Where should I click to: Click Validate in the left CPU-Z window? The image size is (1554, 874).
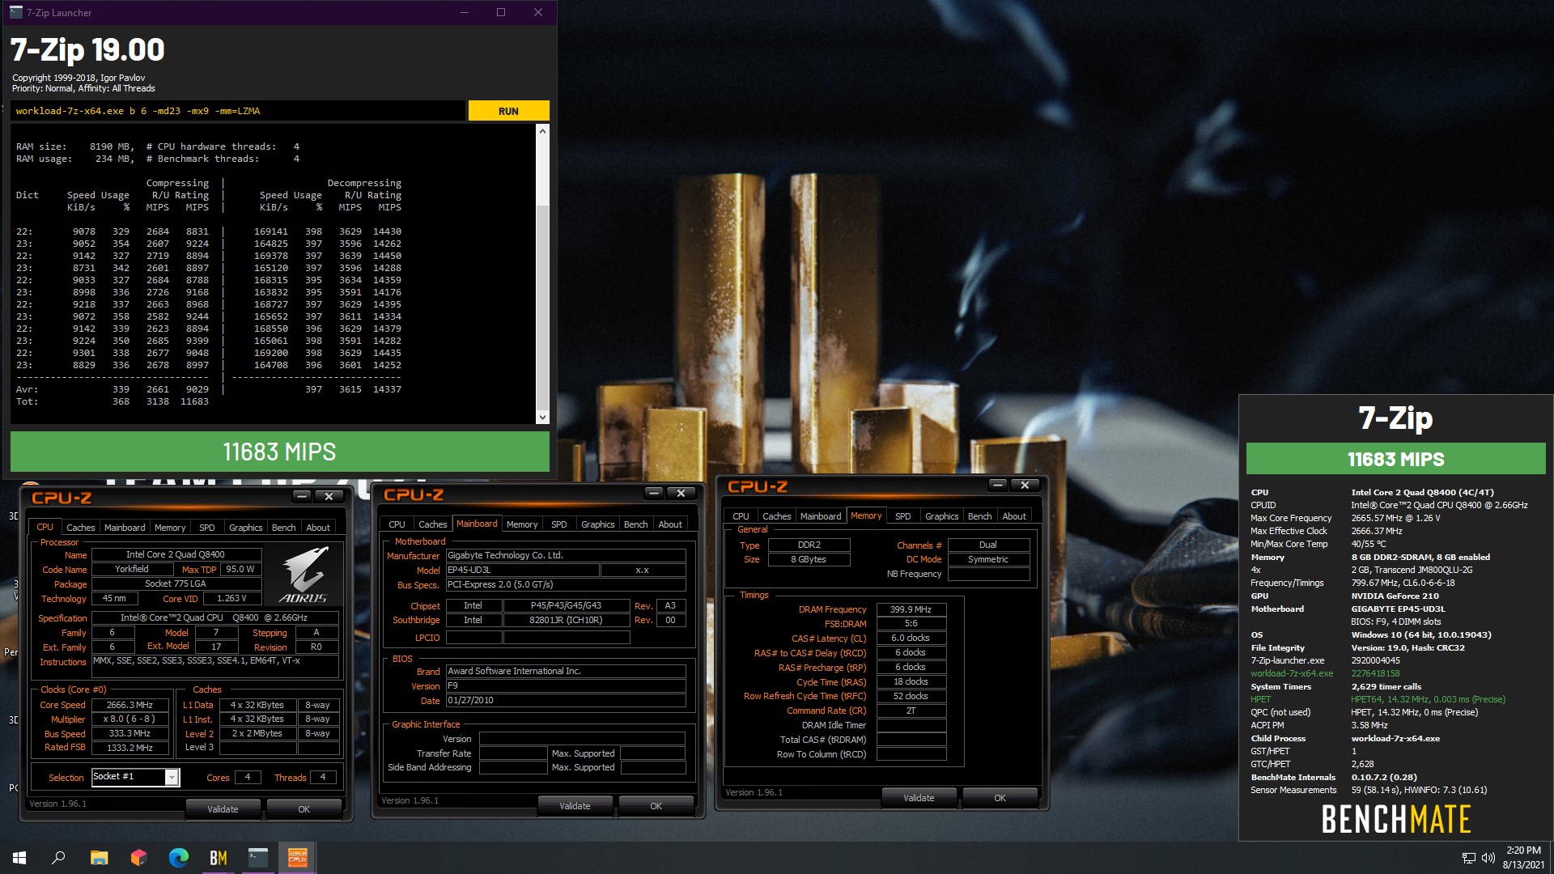(223, 809)
